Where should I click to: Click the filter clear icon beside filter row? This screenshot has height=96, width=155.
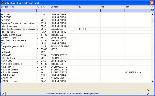point(153,10)
